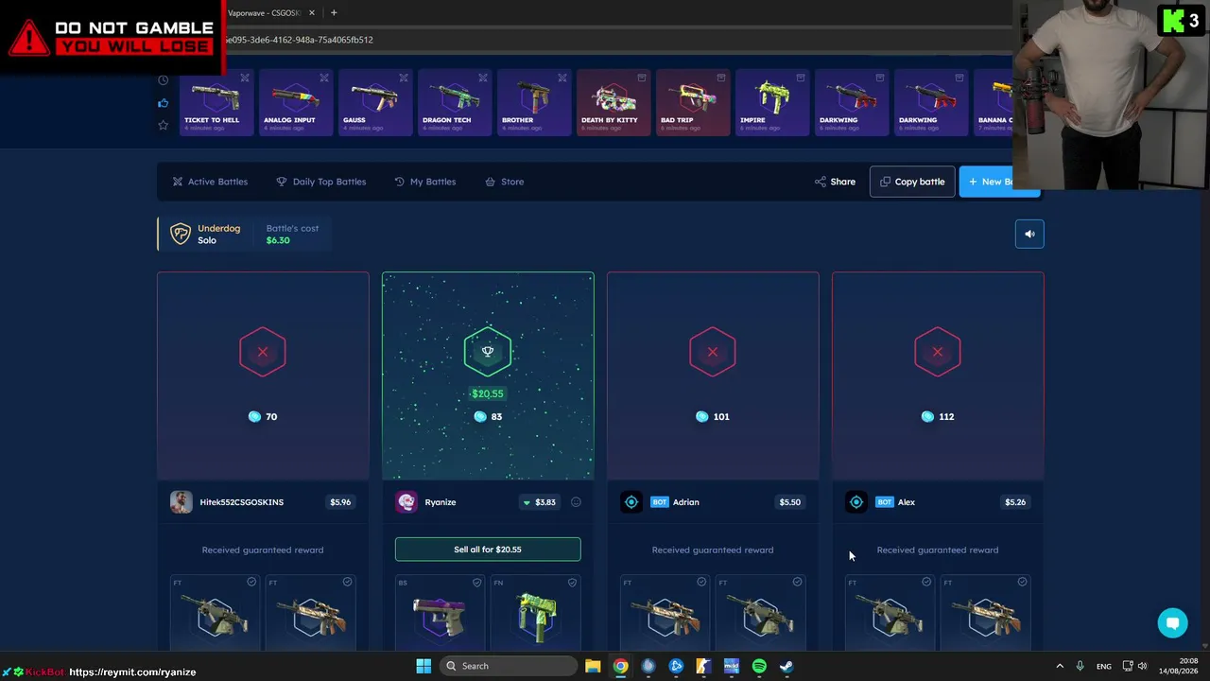Open the Windows Start menu
The width and height of the screenshot is (1210, 681).
click(x=423, y=666)
